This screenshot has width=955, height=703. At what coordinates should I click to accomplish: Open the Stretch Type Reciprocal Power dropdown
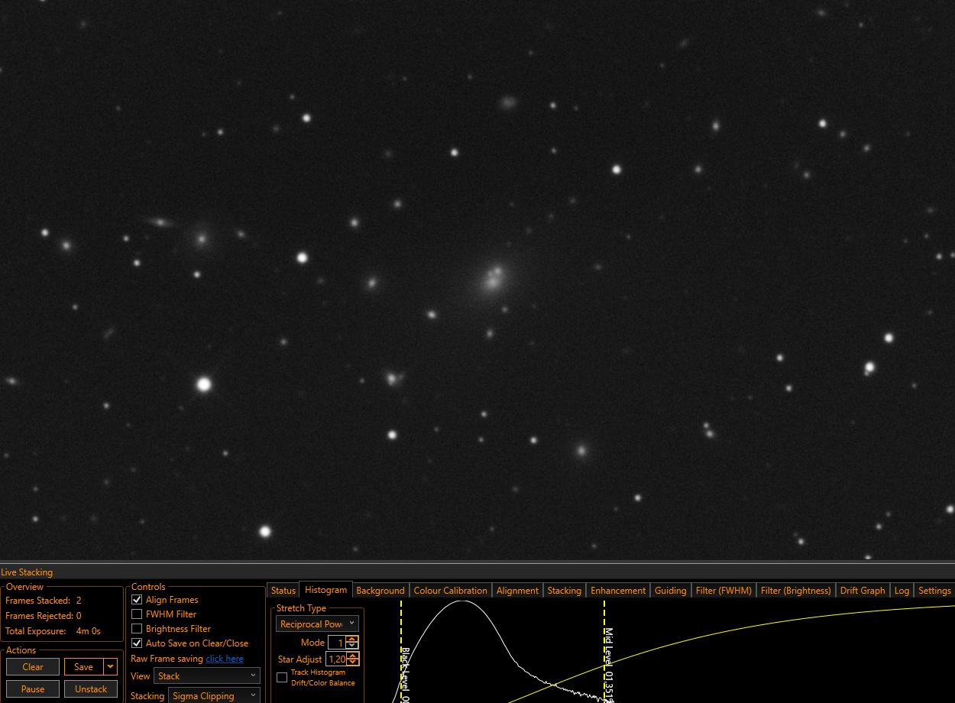pyautogui.click(x=317, y=624)
